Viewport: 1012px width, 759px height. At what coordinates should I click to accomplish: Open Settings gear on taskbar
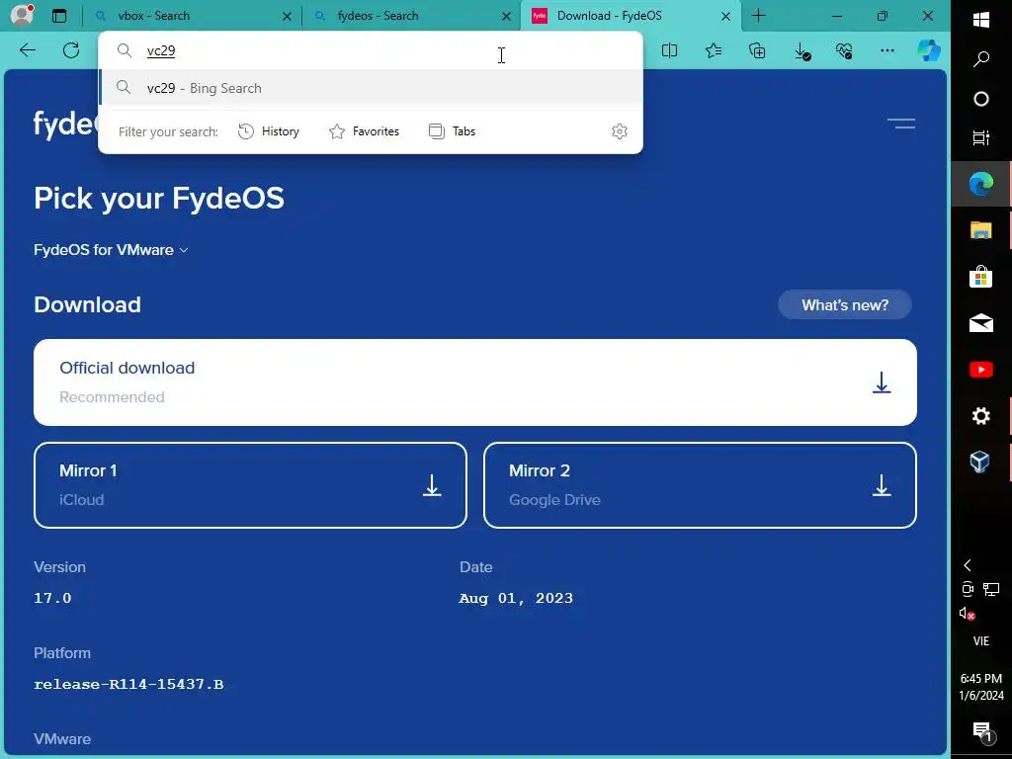[x=981, y=416]
